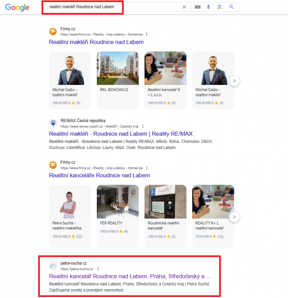Open Realitní makléři Reality RE/MAX link
288x298 pixels.
121,134
